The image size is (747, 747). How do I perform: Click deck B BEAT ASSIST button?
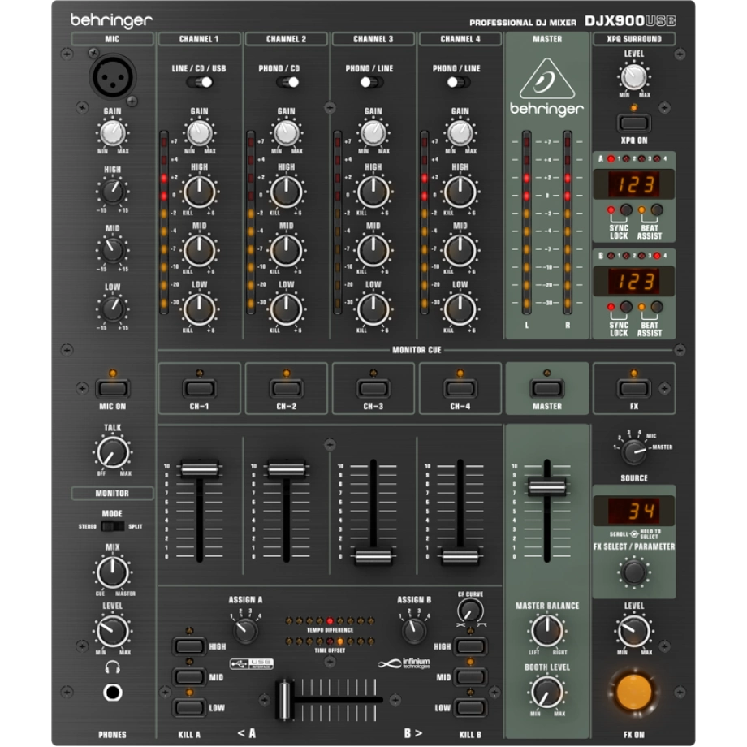pyautogui.click(x=657, y=307)
